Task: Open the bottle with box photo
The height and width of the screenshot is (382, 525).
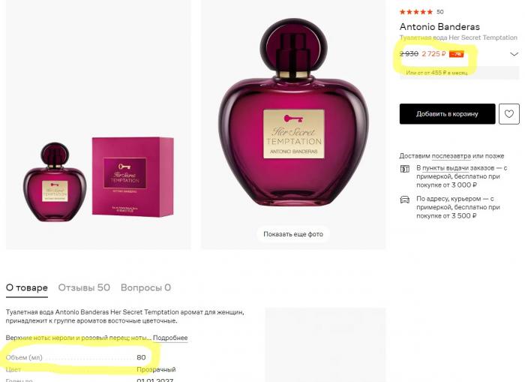Action: click(98, 125)
